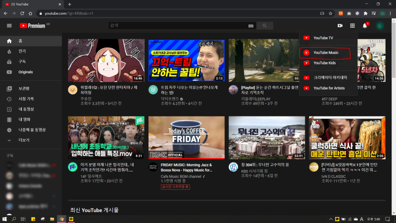Screen dimensions: 396x223
Task: Select YouTube for Artists from apps menu
Action: tap(328, 88)
